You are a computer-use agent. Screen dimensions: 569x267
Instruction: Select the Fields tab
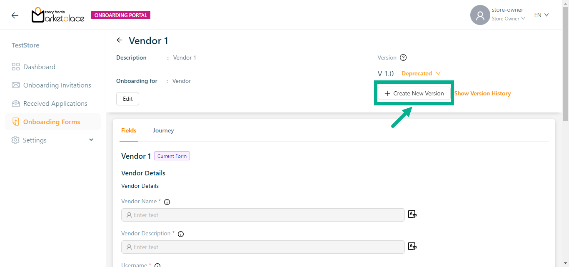129,131
